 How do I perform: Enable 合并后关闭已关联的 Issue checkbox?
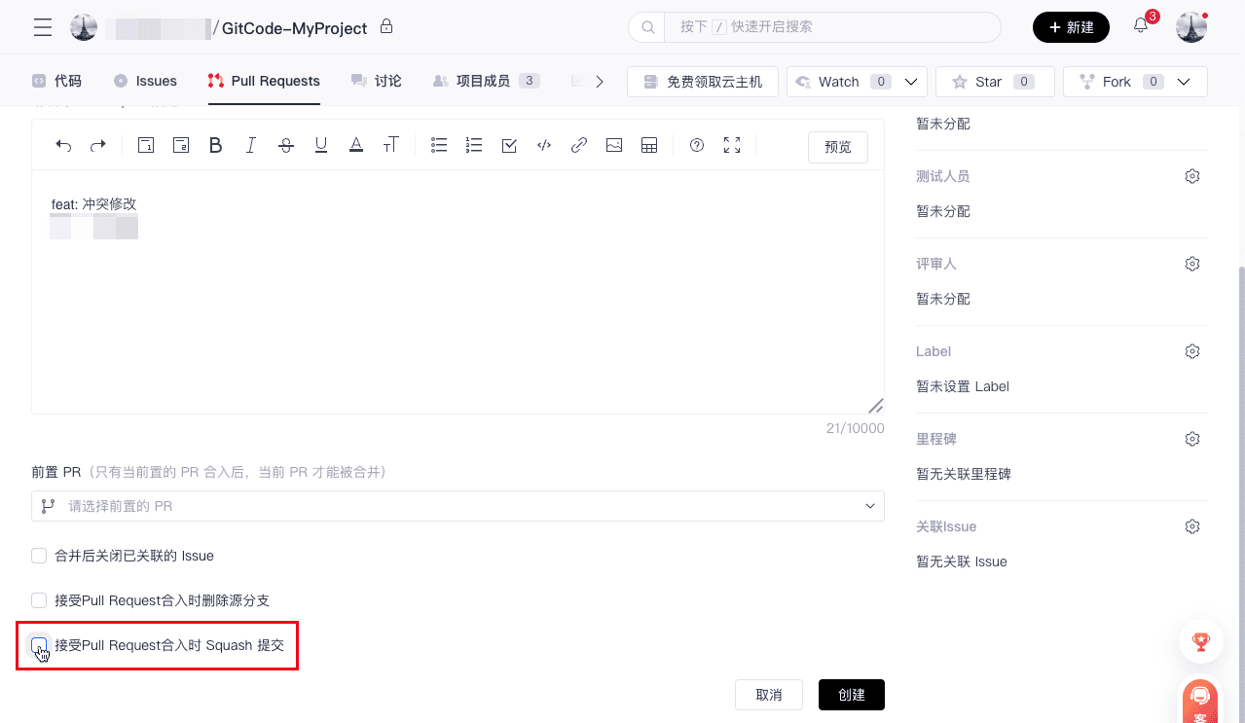click(x=40, y=556)
